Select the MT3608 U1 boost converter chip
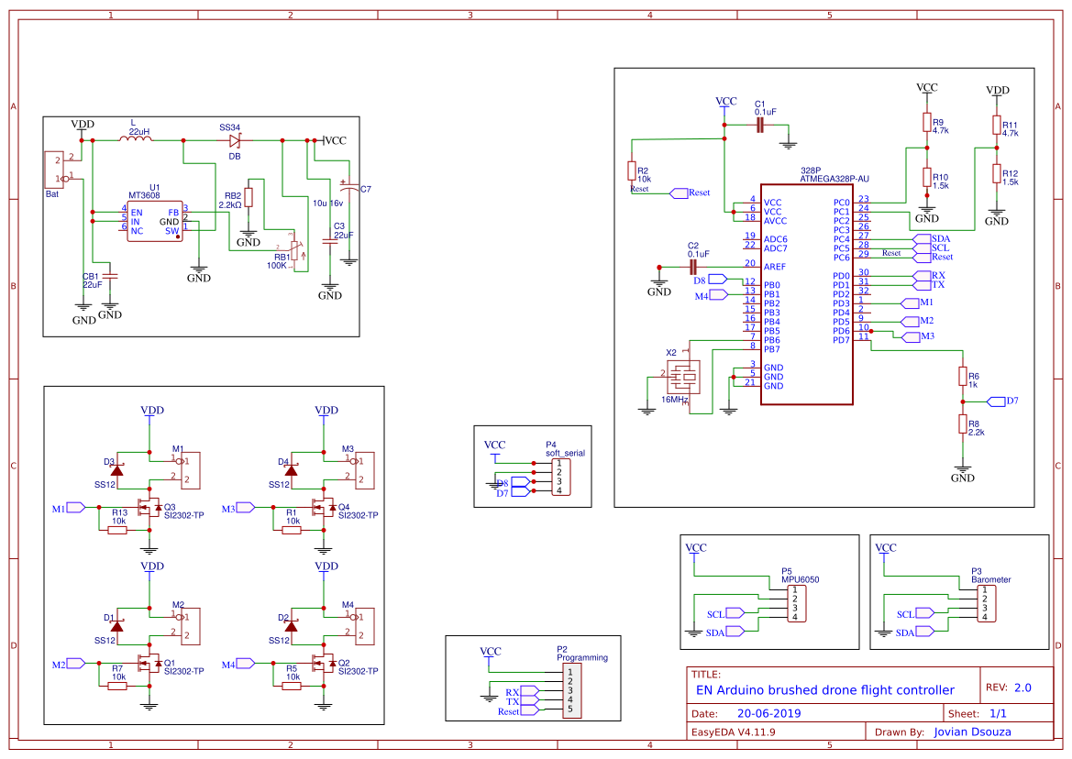The width and height of the screenshot is (1072, 759). coord(154,222)
